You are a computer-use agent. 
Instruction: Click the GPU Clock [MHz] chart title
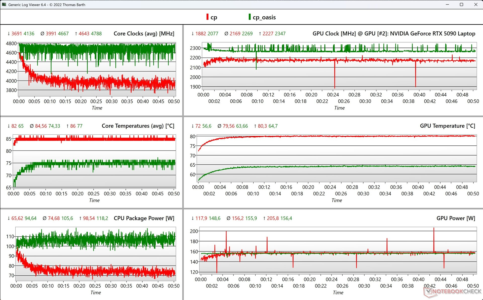394,33
